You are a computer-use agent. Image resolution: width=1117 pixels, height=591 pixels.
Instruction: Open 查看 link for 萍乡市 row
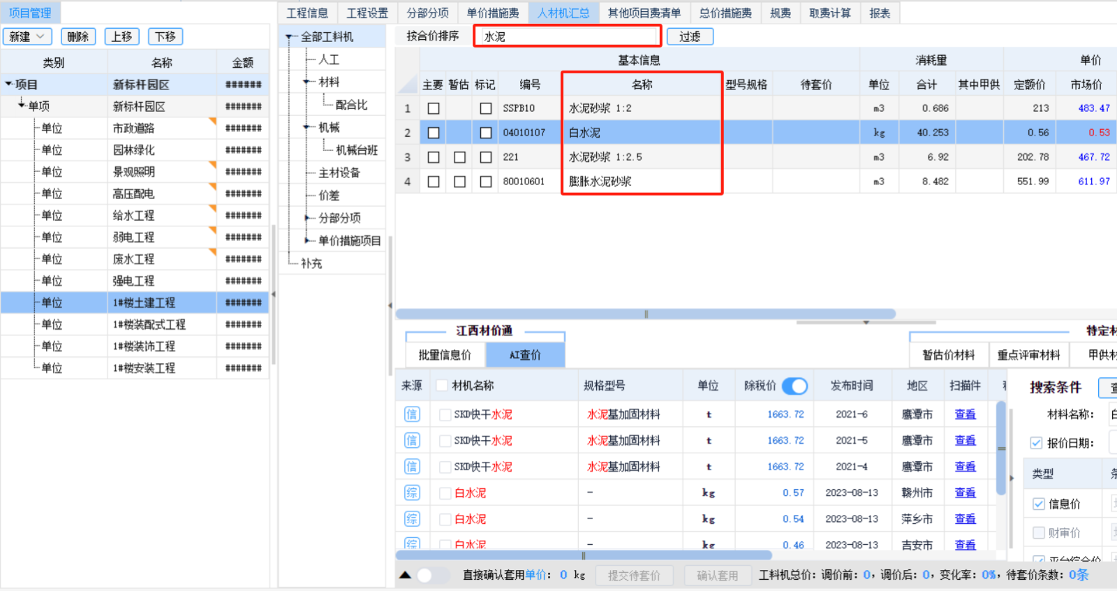point(965,518)
